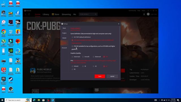Choose the 30 FPS option
Viewport: 181px width, 102px height.
tap(83, 66)
